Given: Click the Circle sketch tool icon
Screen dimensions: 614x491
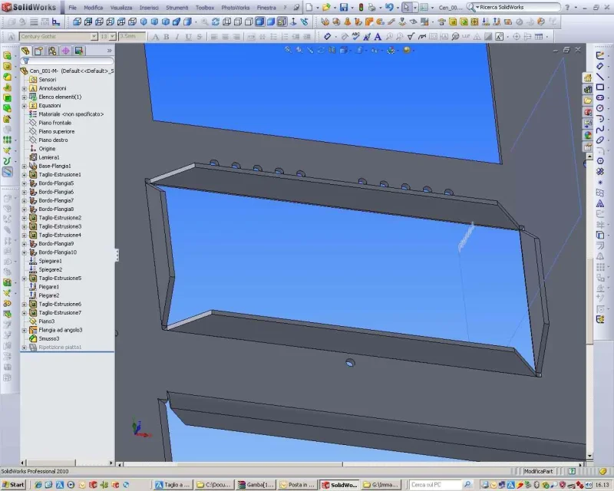Looking at the screenshot, I should [600, 108].
